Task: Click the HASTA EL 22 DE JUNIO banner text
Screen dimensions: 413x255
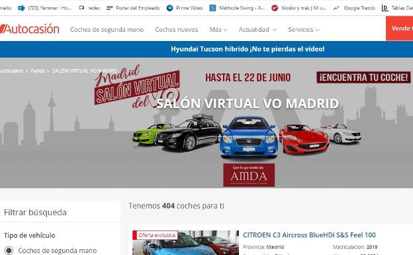Action: pyautogui.click(x=248, y=77)
